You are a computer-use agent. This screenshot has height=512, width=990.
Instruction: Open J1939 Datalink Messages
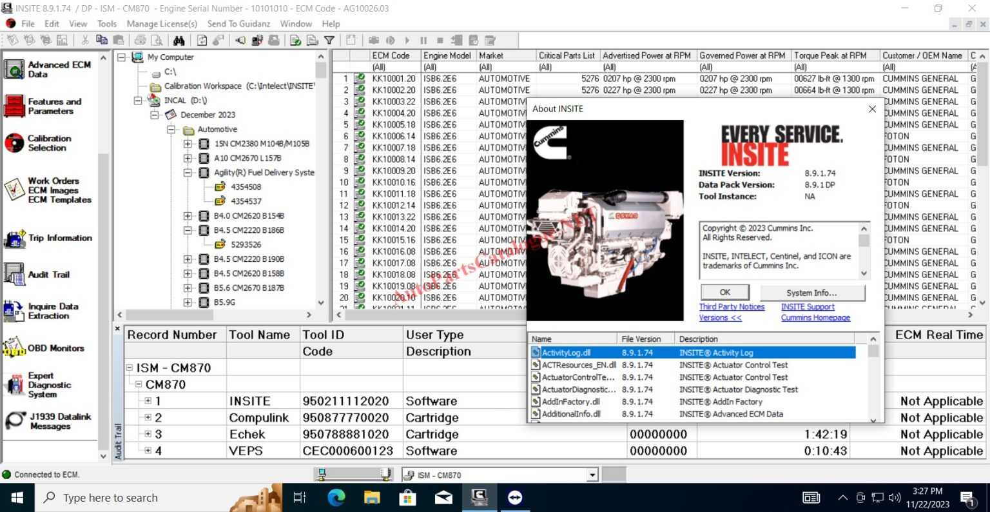coord(49,421)
